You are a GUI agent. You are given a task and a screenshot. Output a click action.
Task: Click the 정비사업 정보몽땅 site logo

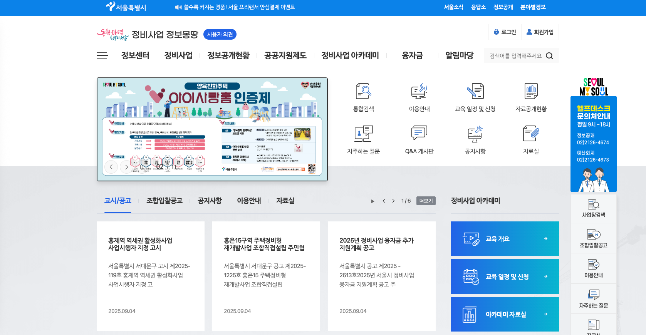point(148,34)
